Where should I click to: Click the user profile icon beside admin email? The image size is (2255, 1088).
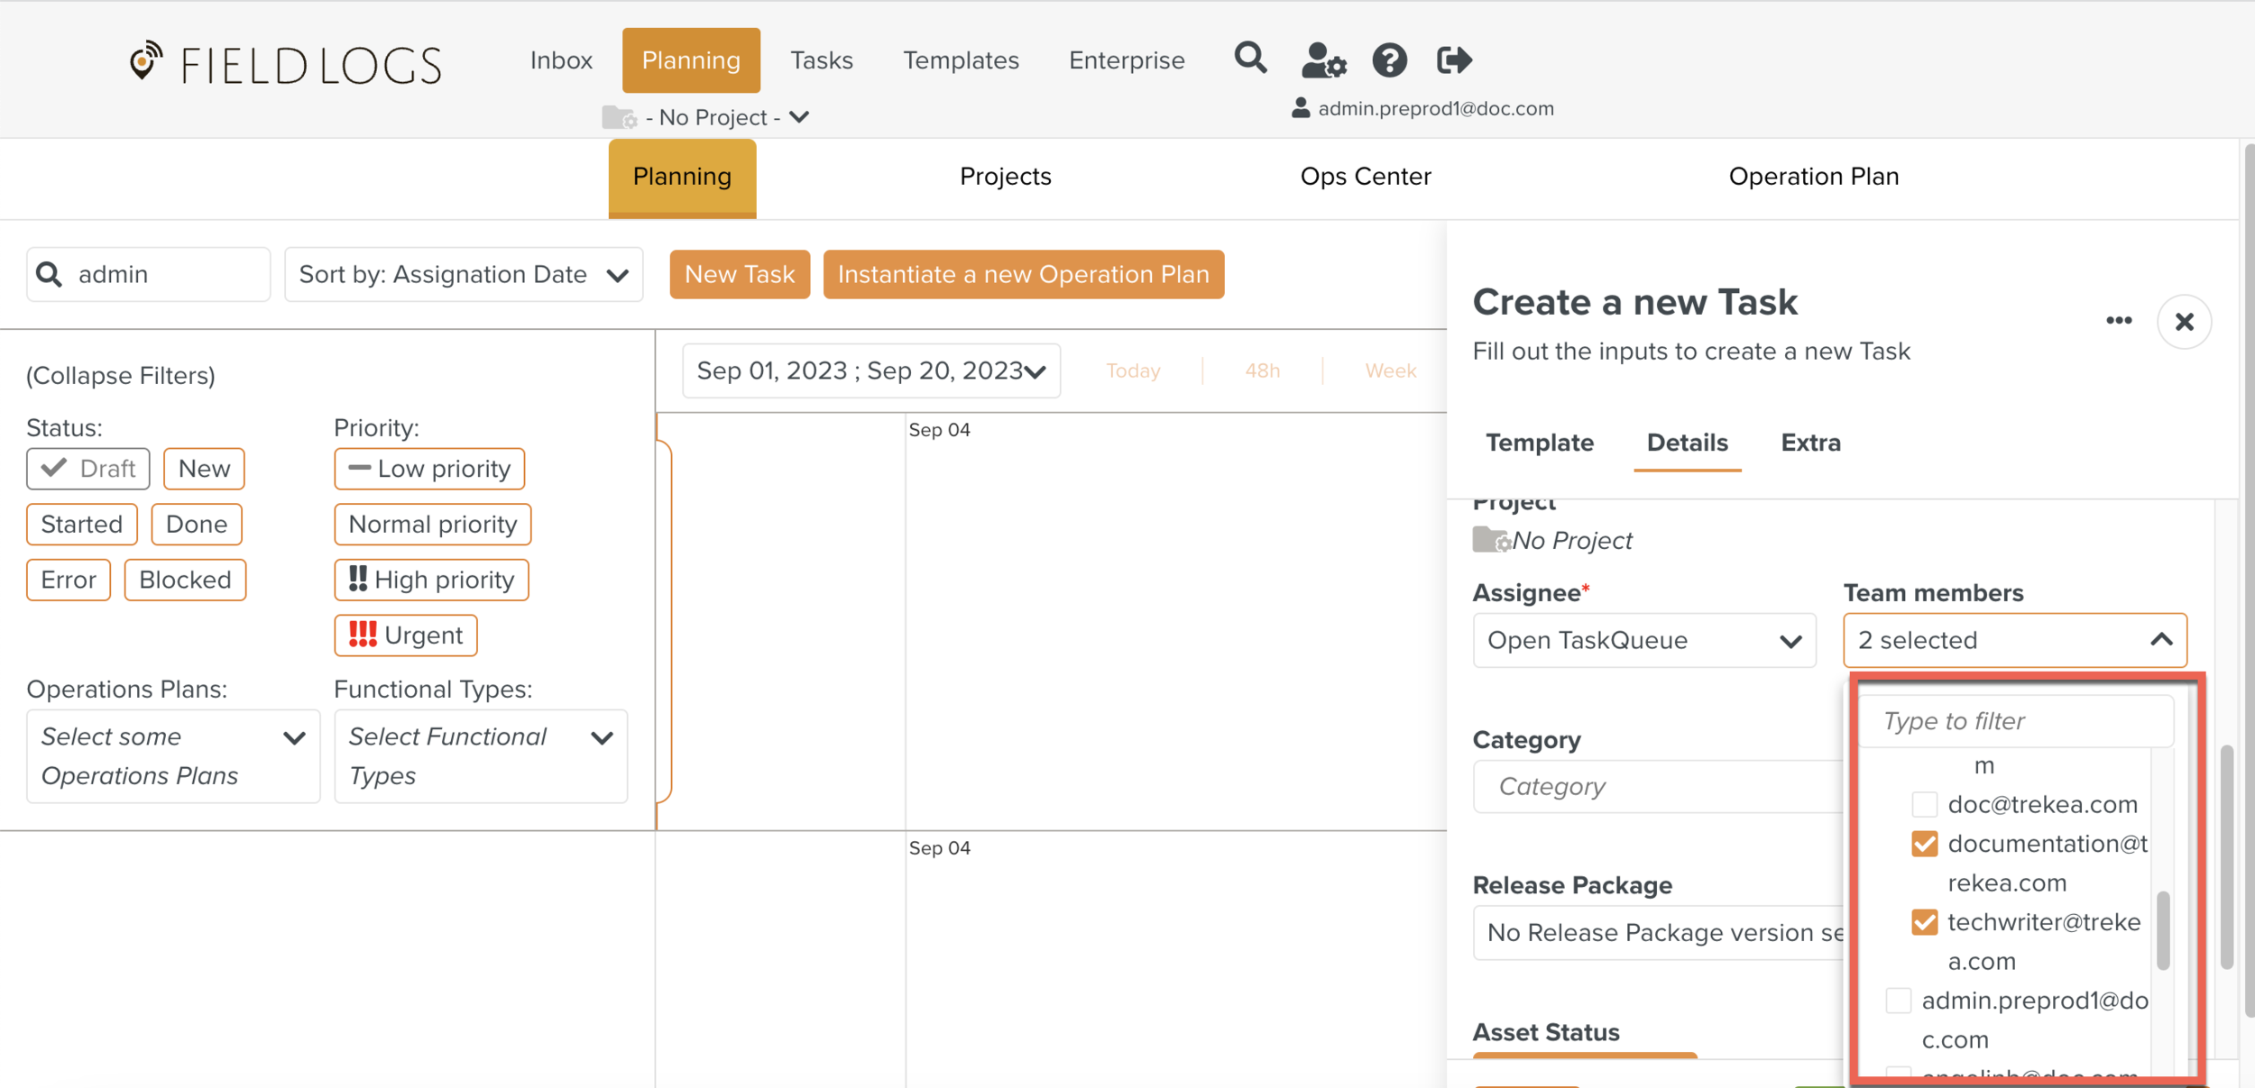click(x=1301, y=108)
